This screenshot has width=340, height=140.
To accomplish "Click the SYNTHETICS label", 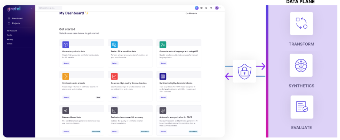I will [302, 86].
